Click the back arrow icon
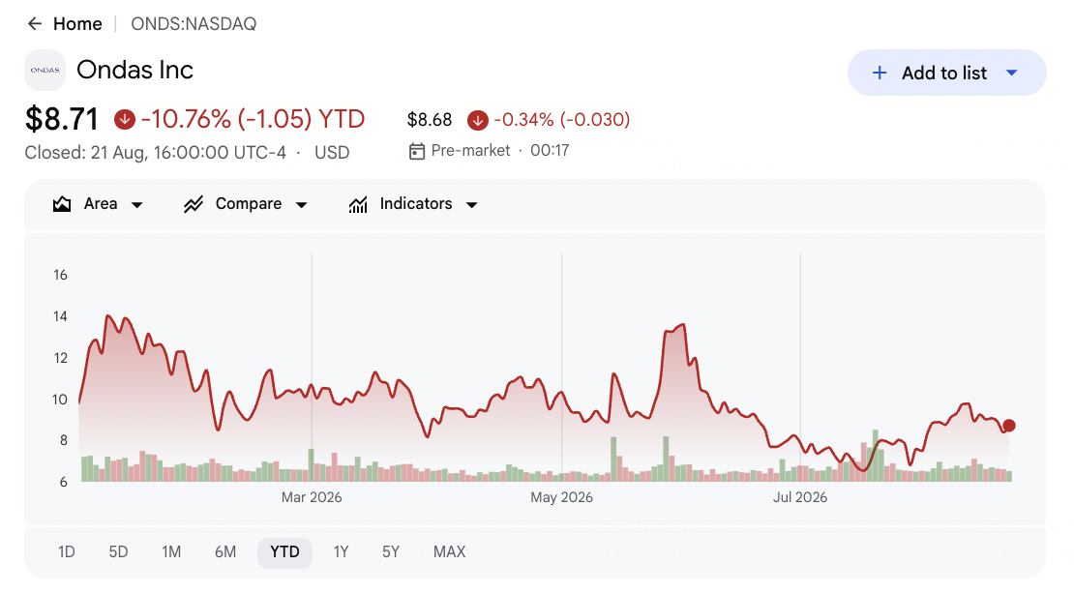The width and height of the screenshot is (1074, 594). (x=34, y=24)
